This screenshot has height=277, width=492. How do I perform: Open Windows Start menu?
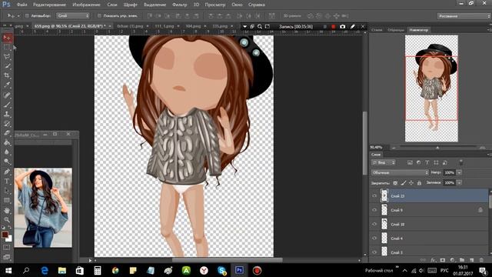(x=8, y=270)
